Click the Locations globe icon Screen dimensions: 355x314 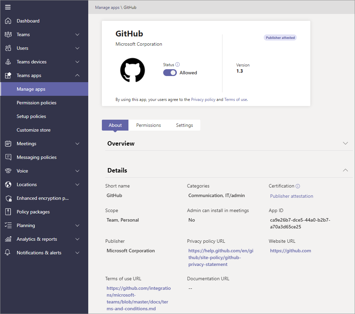[8, 185]
